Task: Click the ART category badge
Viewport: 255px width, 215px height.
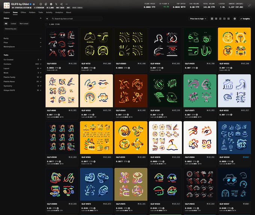Action: [68, 7]
